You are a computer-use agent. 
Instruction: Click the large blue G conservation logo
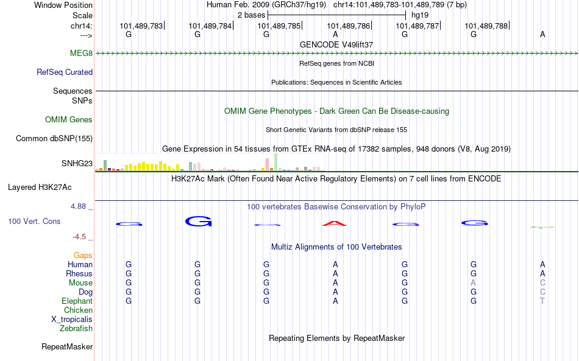[198, 221]
